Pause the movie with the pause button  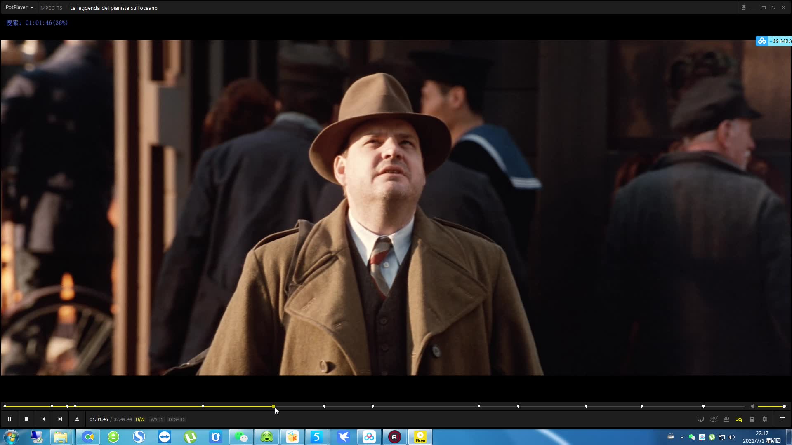coord(9,419)
